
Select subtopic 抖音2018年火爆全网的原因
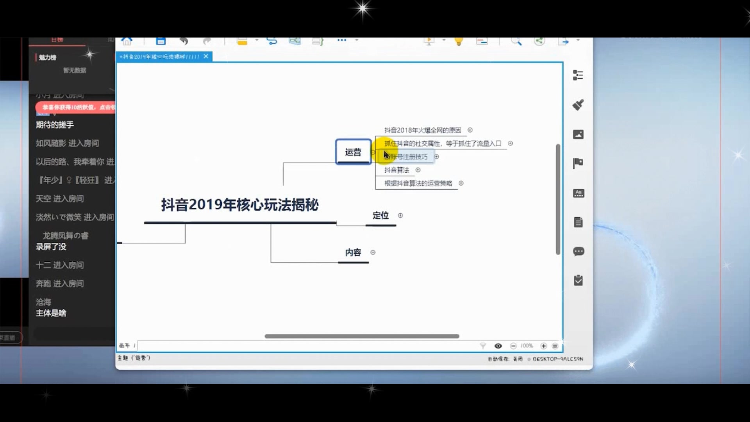(423, 130)
